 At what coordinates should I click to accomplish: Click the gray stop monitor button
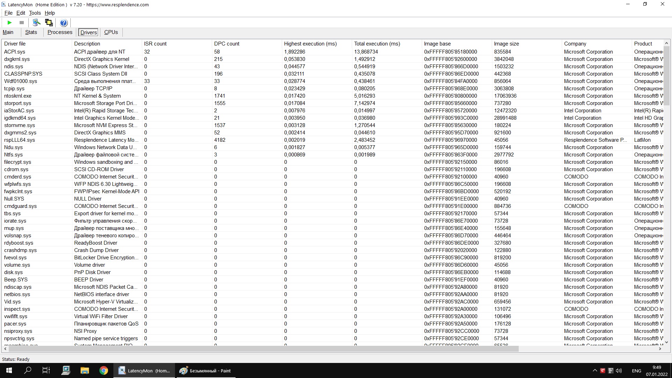(22, 23)
